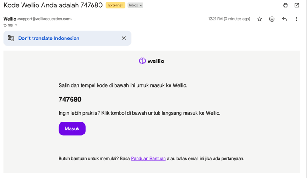Click the sentence starting 'Salin dan tempel kode'
307x178 pixels.
click(123, 86)
